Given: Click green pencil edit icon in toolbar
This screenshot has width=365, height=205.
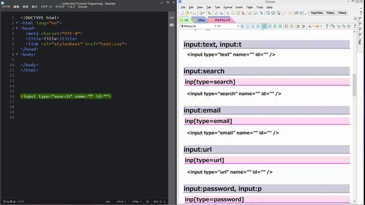Looking at the screenshot, I should point(209,13).
